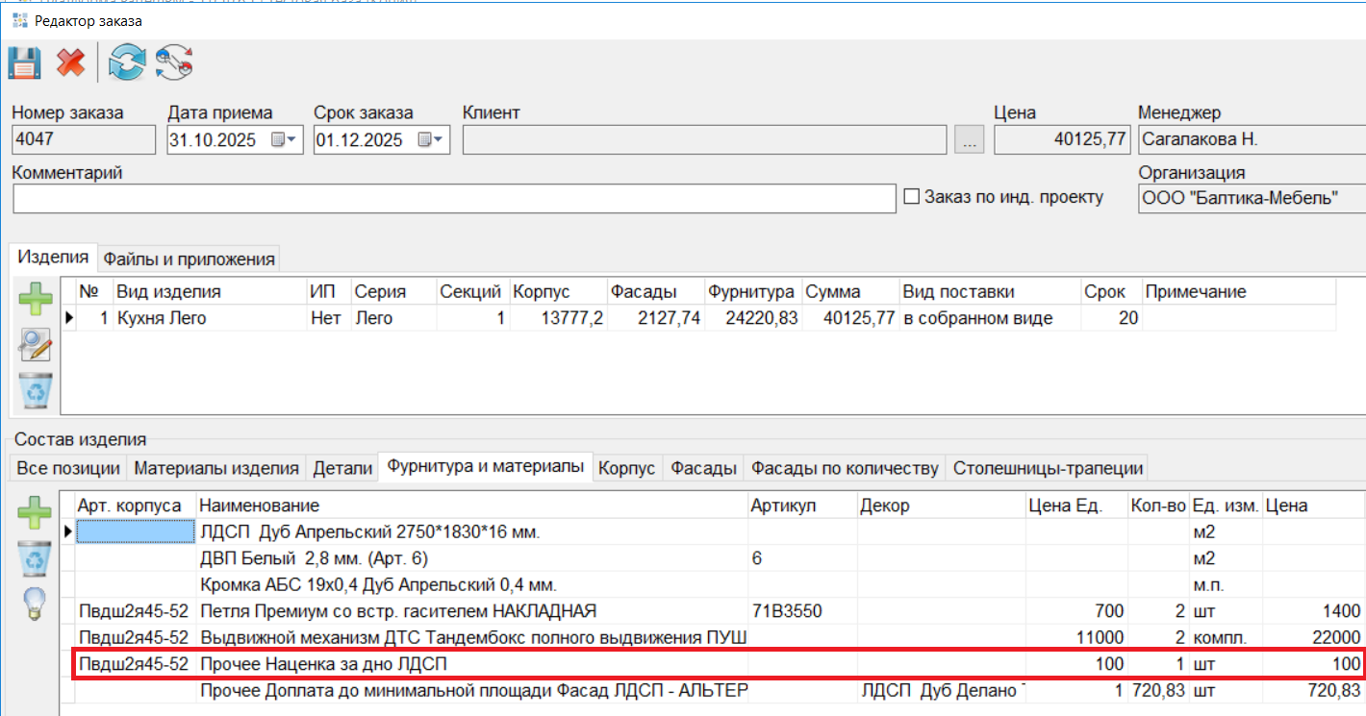This screenshot has width=1366, height=716.
Task: Open the 'Фасады по количеству' tab
Action: click(x=844, y=468)
